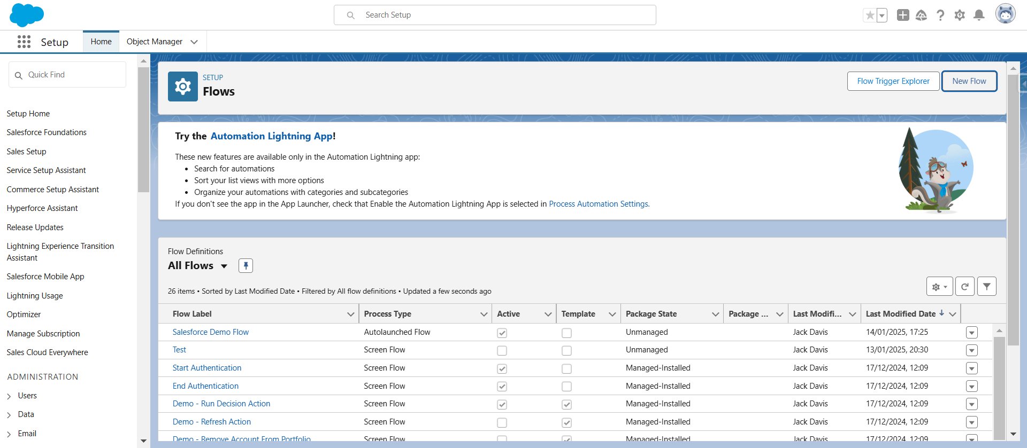The image size is (1027, 448).
Task: Click the Global Actions plus icon
Action: 903,15
